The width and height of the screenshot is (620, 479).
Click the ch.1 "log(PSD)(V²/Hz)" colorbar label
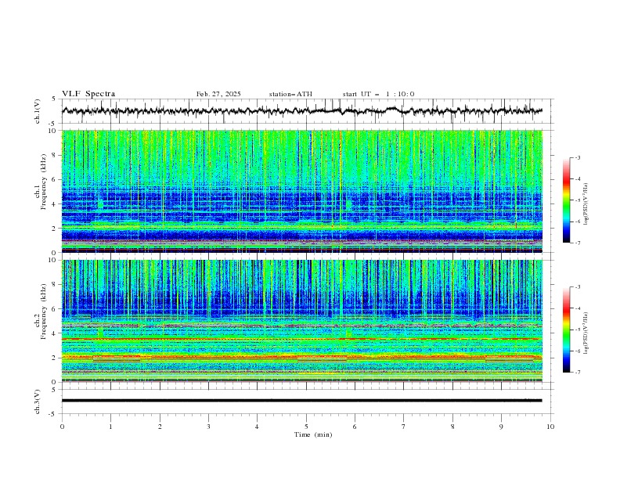[x=586, y=204]
